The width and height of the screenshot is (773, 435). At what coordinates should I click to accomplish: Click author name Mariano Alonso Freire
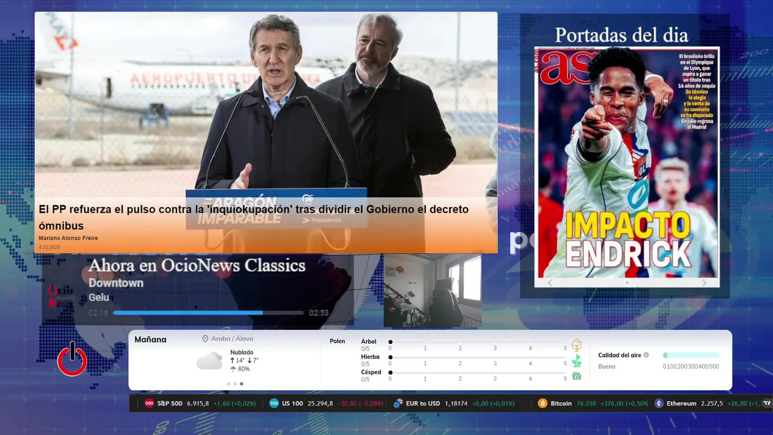(x=68, y=238)
